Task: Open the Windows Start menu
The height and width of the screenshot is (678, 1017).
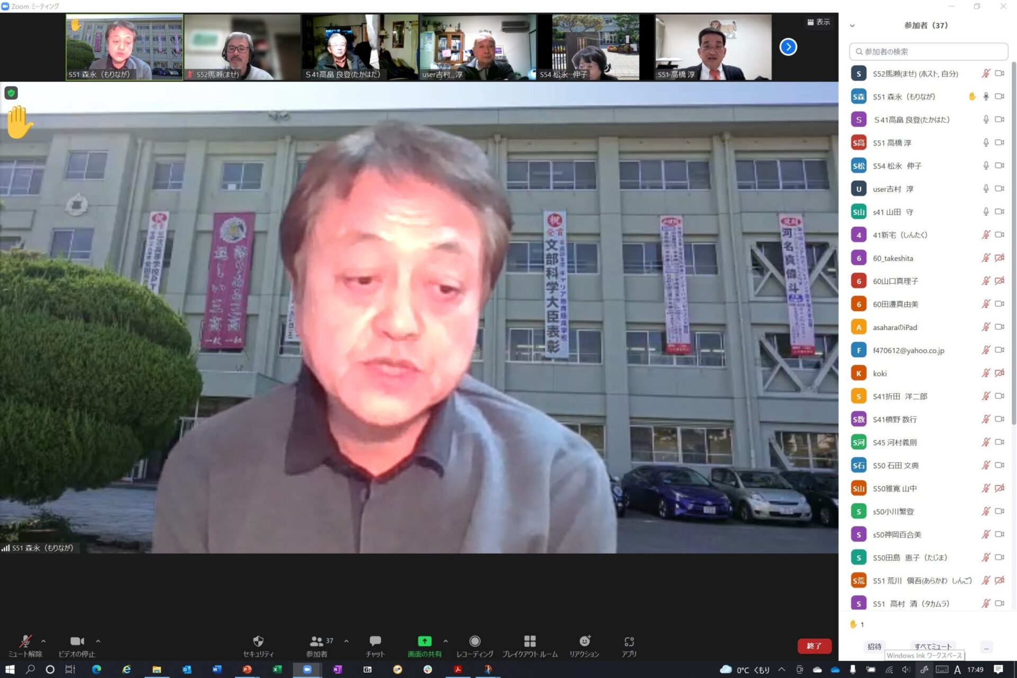Action: pos(10,670)
